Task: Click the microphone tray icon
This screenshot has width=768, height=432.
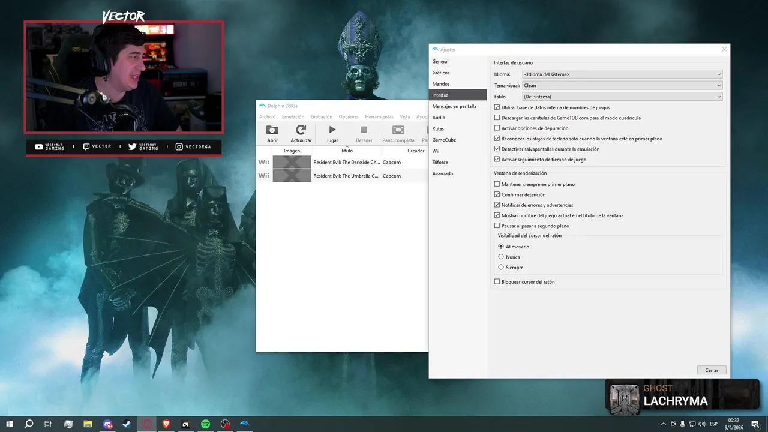Action: click(x=682, y=424)
